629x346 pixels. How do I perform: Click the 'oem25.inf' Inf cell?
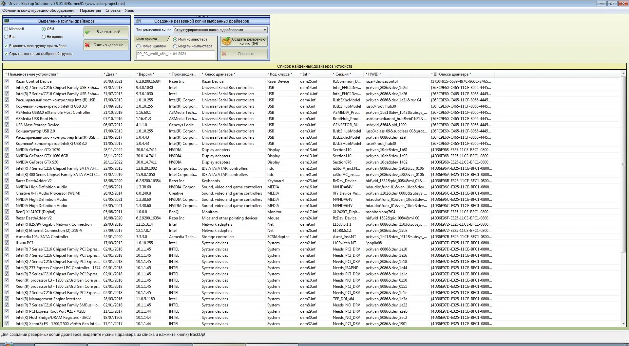[309, 81]
